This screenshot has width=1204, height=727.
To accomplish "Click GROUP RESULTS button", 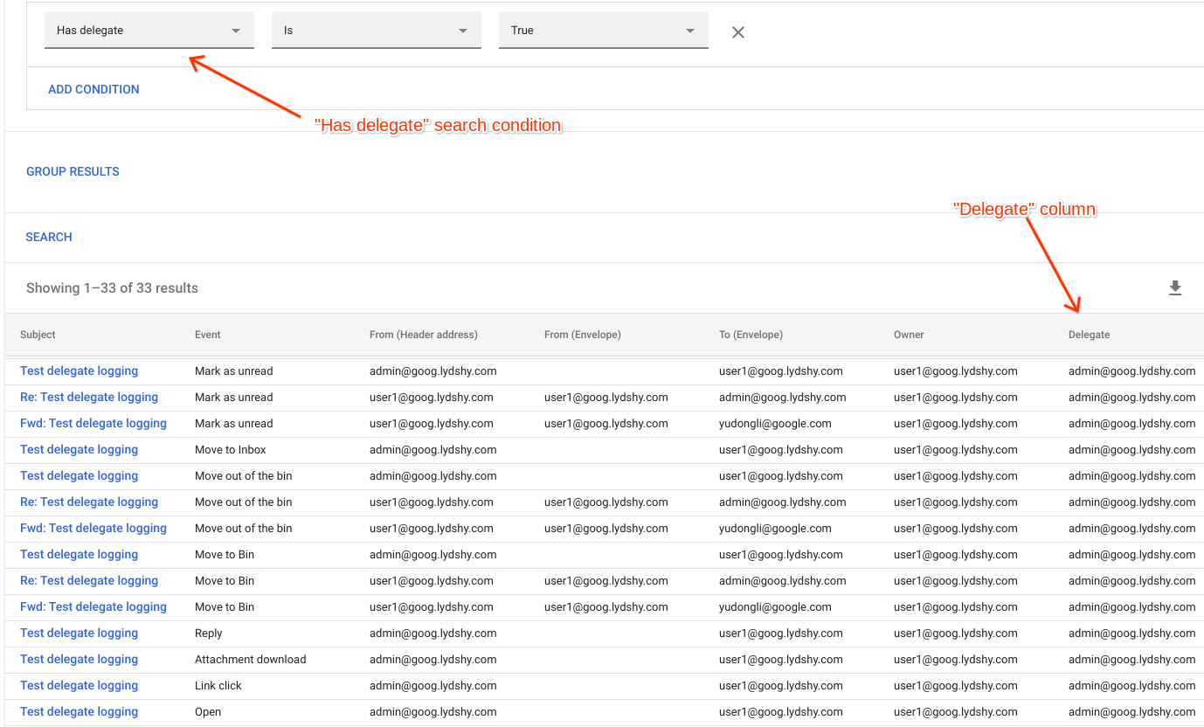I will tap(73, 171).
